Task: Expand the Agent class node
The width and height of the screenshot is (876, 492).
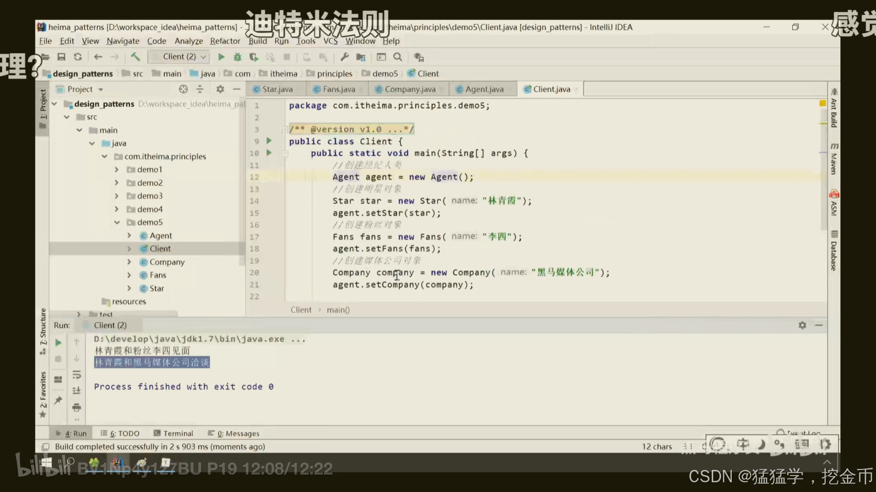Action: coord(129,236)
